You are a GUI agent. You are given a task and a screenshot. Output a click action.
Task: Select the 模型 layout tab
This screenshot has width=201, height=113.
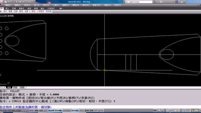coord(9,88)
